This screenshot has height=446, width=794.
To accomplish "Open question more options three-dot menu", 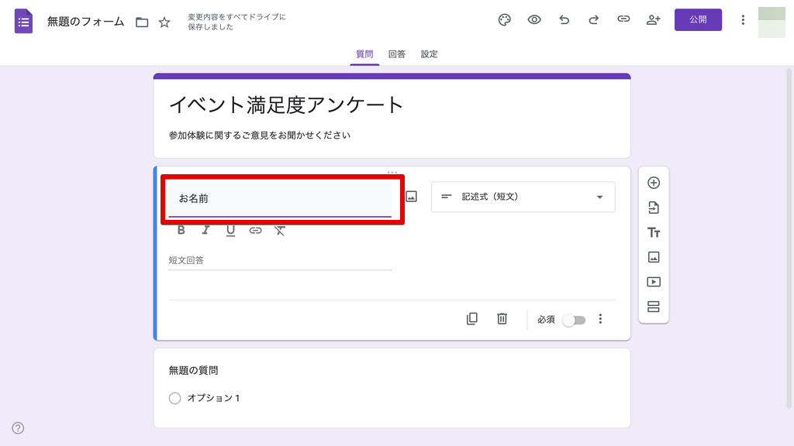I will [600, 319].
